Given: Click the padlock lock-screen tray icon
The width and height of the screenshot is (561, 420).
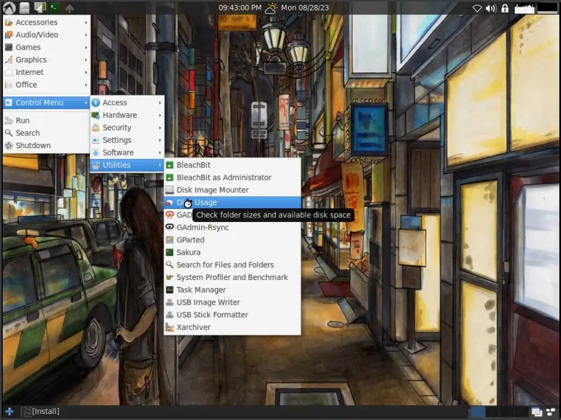Looking at the screenshot, I should [505, 8].
